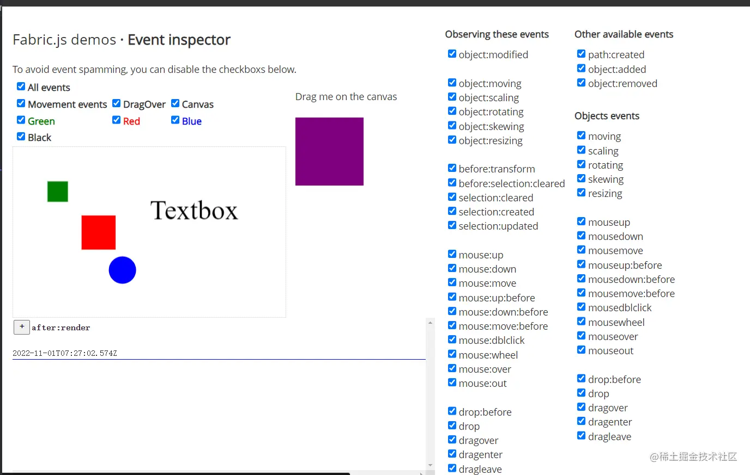Disable plain 'resizing' under Objects events
Viewport: 750px width, 475px height.
[x=581, y=193]
